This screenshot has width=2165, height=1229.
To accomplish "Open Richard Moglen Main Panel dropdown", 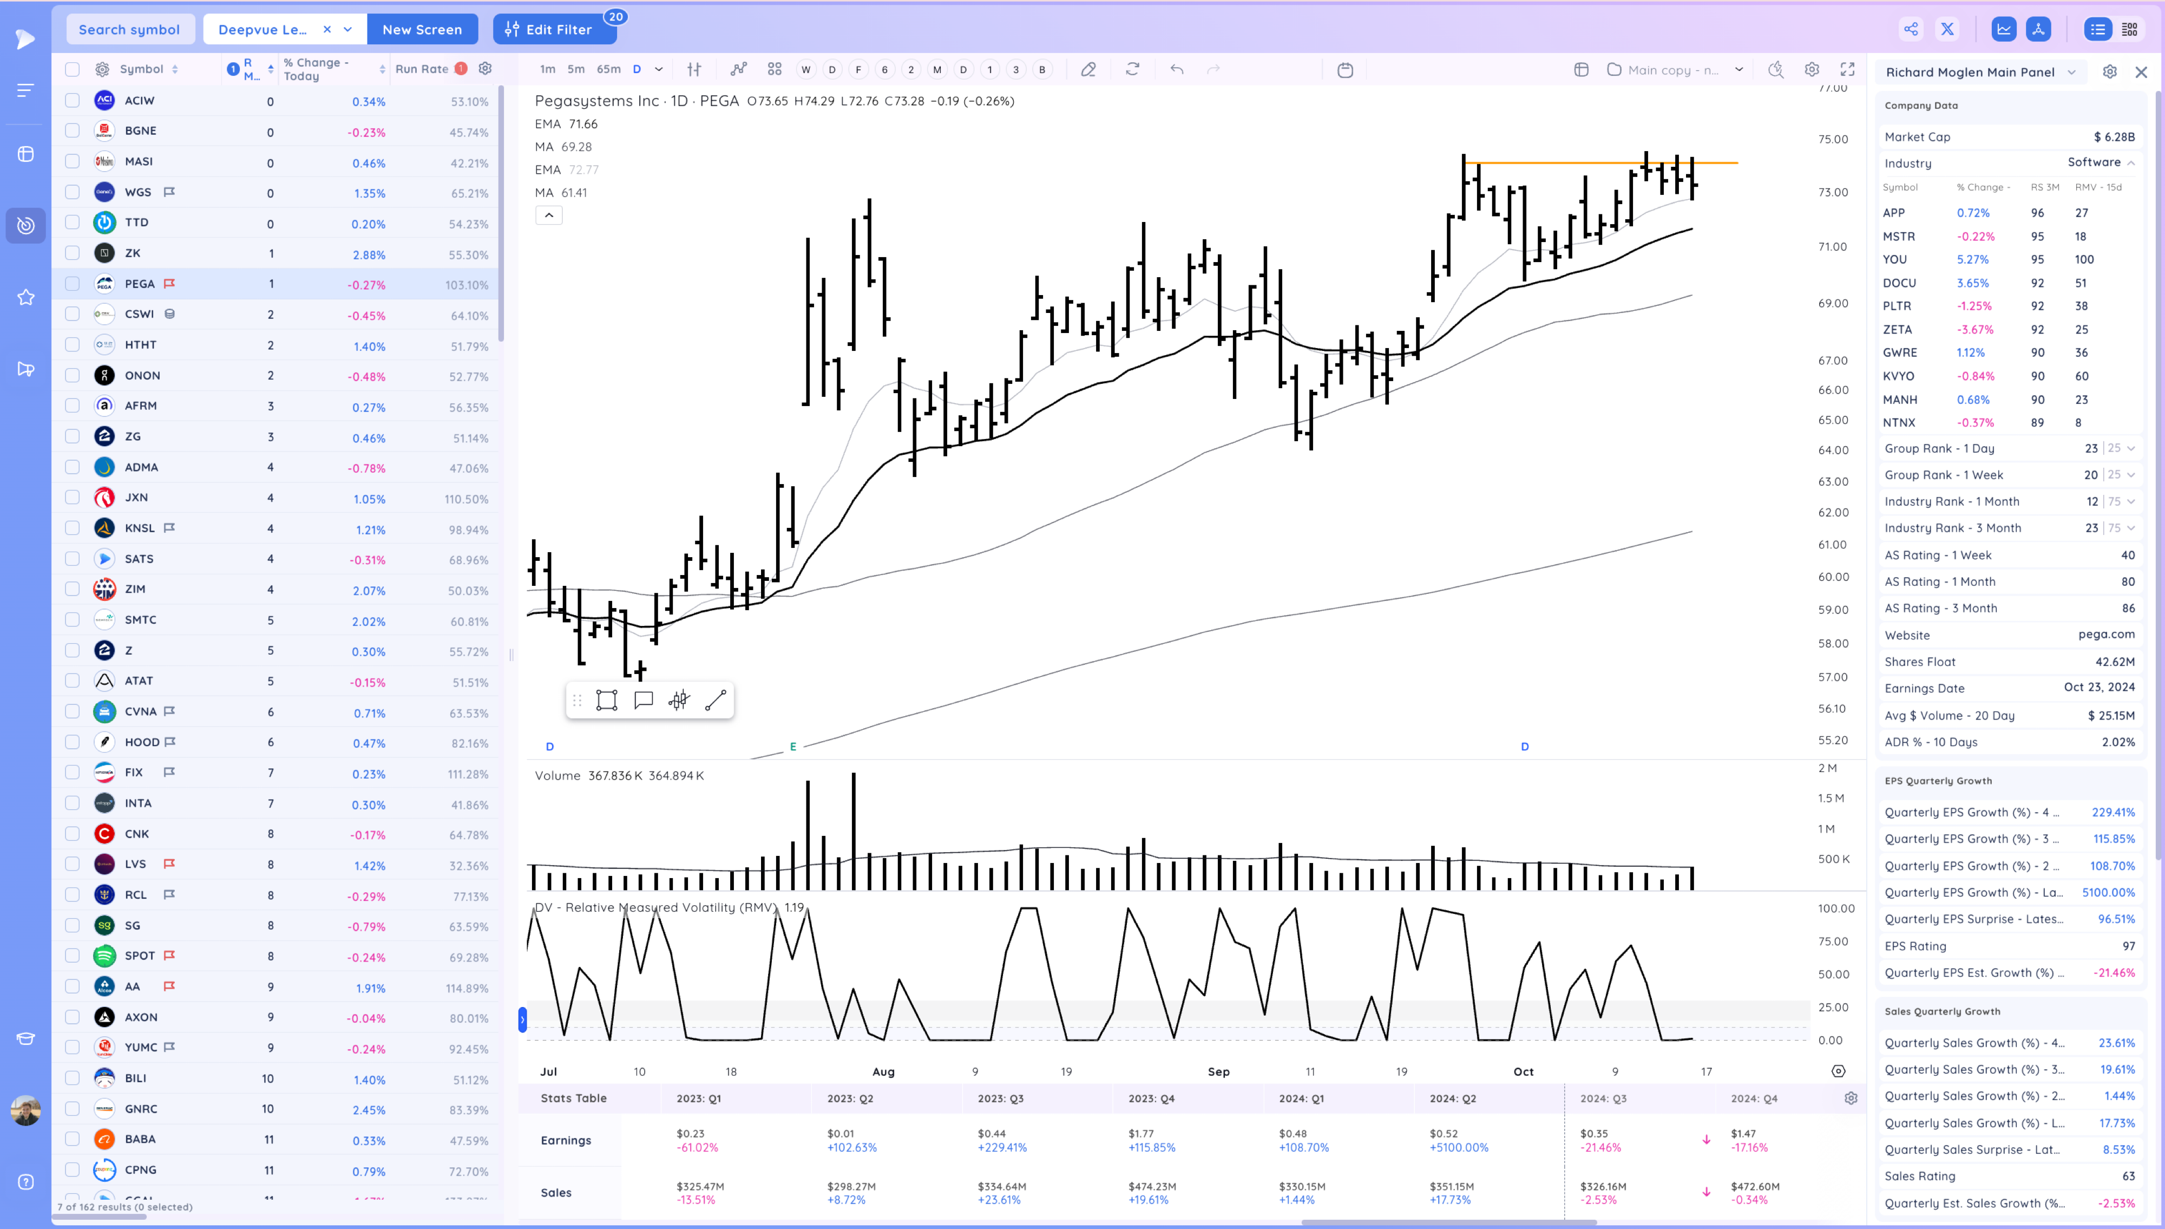I will coord(2071,73).
